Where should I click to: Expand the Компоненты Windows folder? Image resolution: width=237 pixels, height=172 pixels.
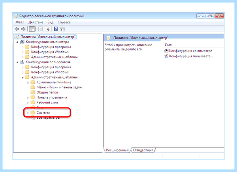(28, 82)
